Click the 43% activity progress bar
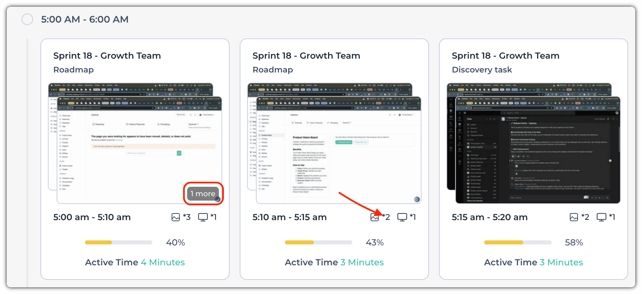The width and height of the screenshot is (642, 294). tap(318, 242)
